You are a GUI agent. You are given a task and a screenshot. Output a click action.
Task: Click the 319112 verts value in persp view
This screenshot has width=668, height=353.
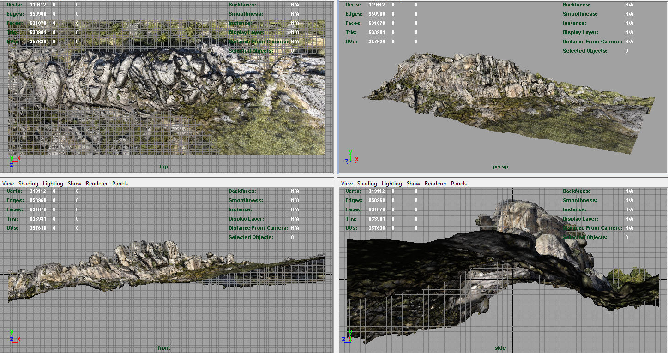(377, 5)
